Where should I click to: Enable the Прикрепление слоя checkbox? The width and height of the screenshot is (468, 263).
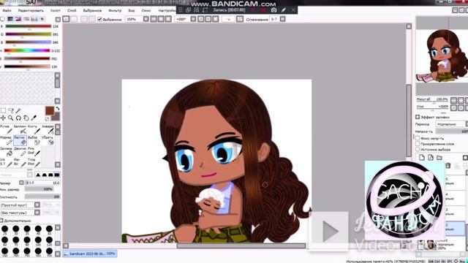point(418,144)
